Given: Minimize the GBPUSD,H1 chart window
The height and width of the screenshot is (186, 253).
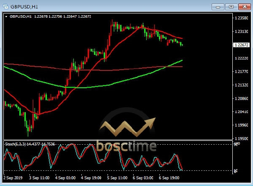Looking at the screenshot, I should (218, 7).
